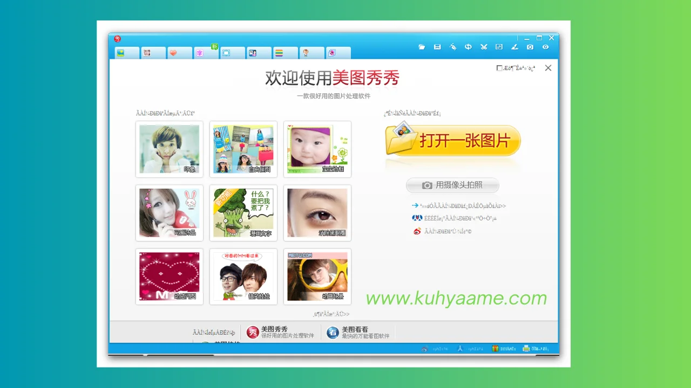Image resolution: width=691 pixels, height=388 pixels.
Task: Open the 印象 portrait sample thumbnail
Action: (x=170, y=149)
